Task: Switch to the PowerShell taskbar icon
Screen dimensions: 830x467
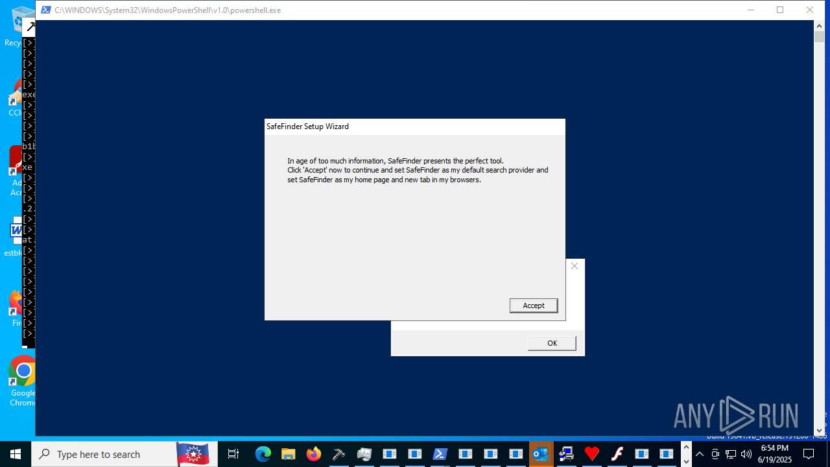Action: [x=440, y=454]
